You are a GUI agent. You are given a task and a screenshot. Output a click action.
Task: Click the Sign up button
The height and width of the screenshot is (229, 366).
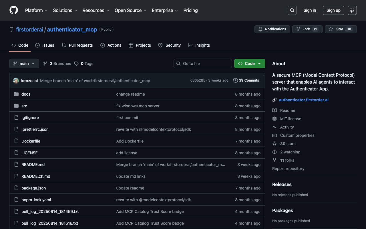333,10
